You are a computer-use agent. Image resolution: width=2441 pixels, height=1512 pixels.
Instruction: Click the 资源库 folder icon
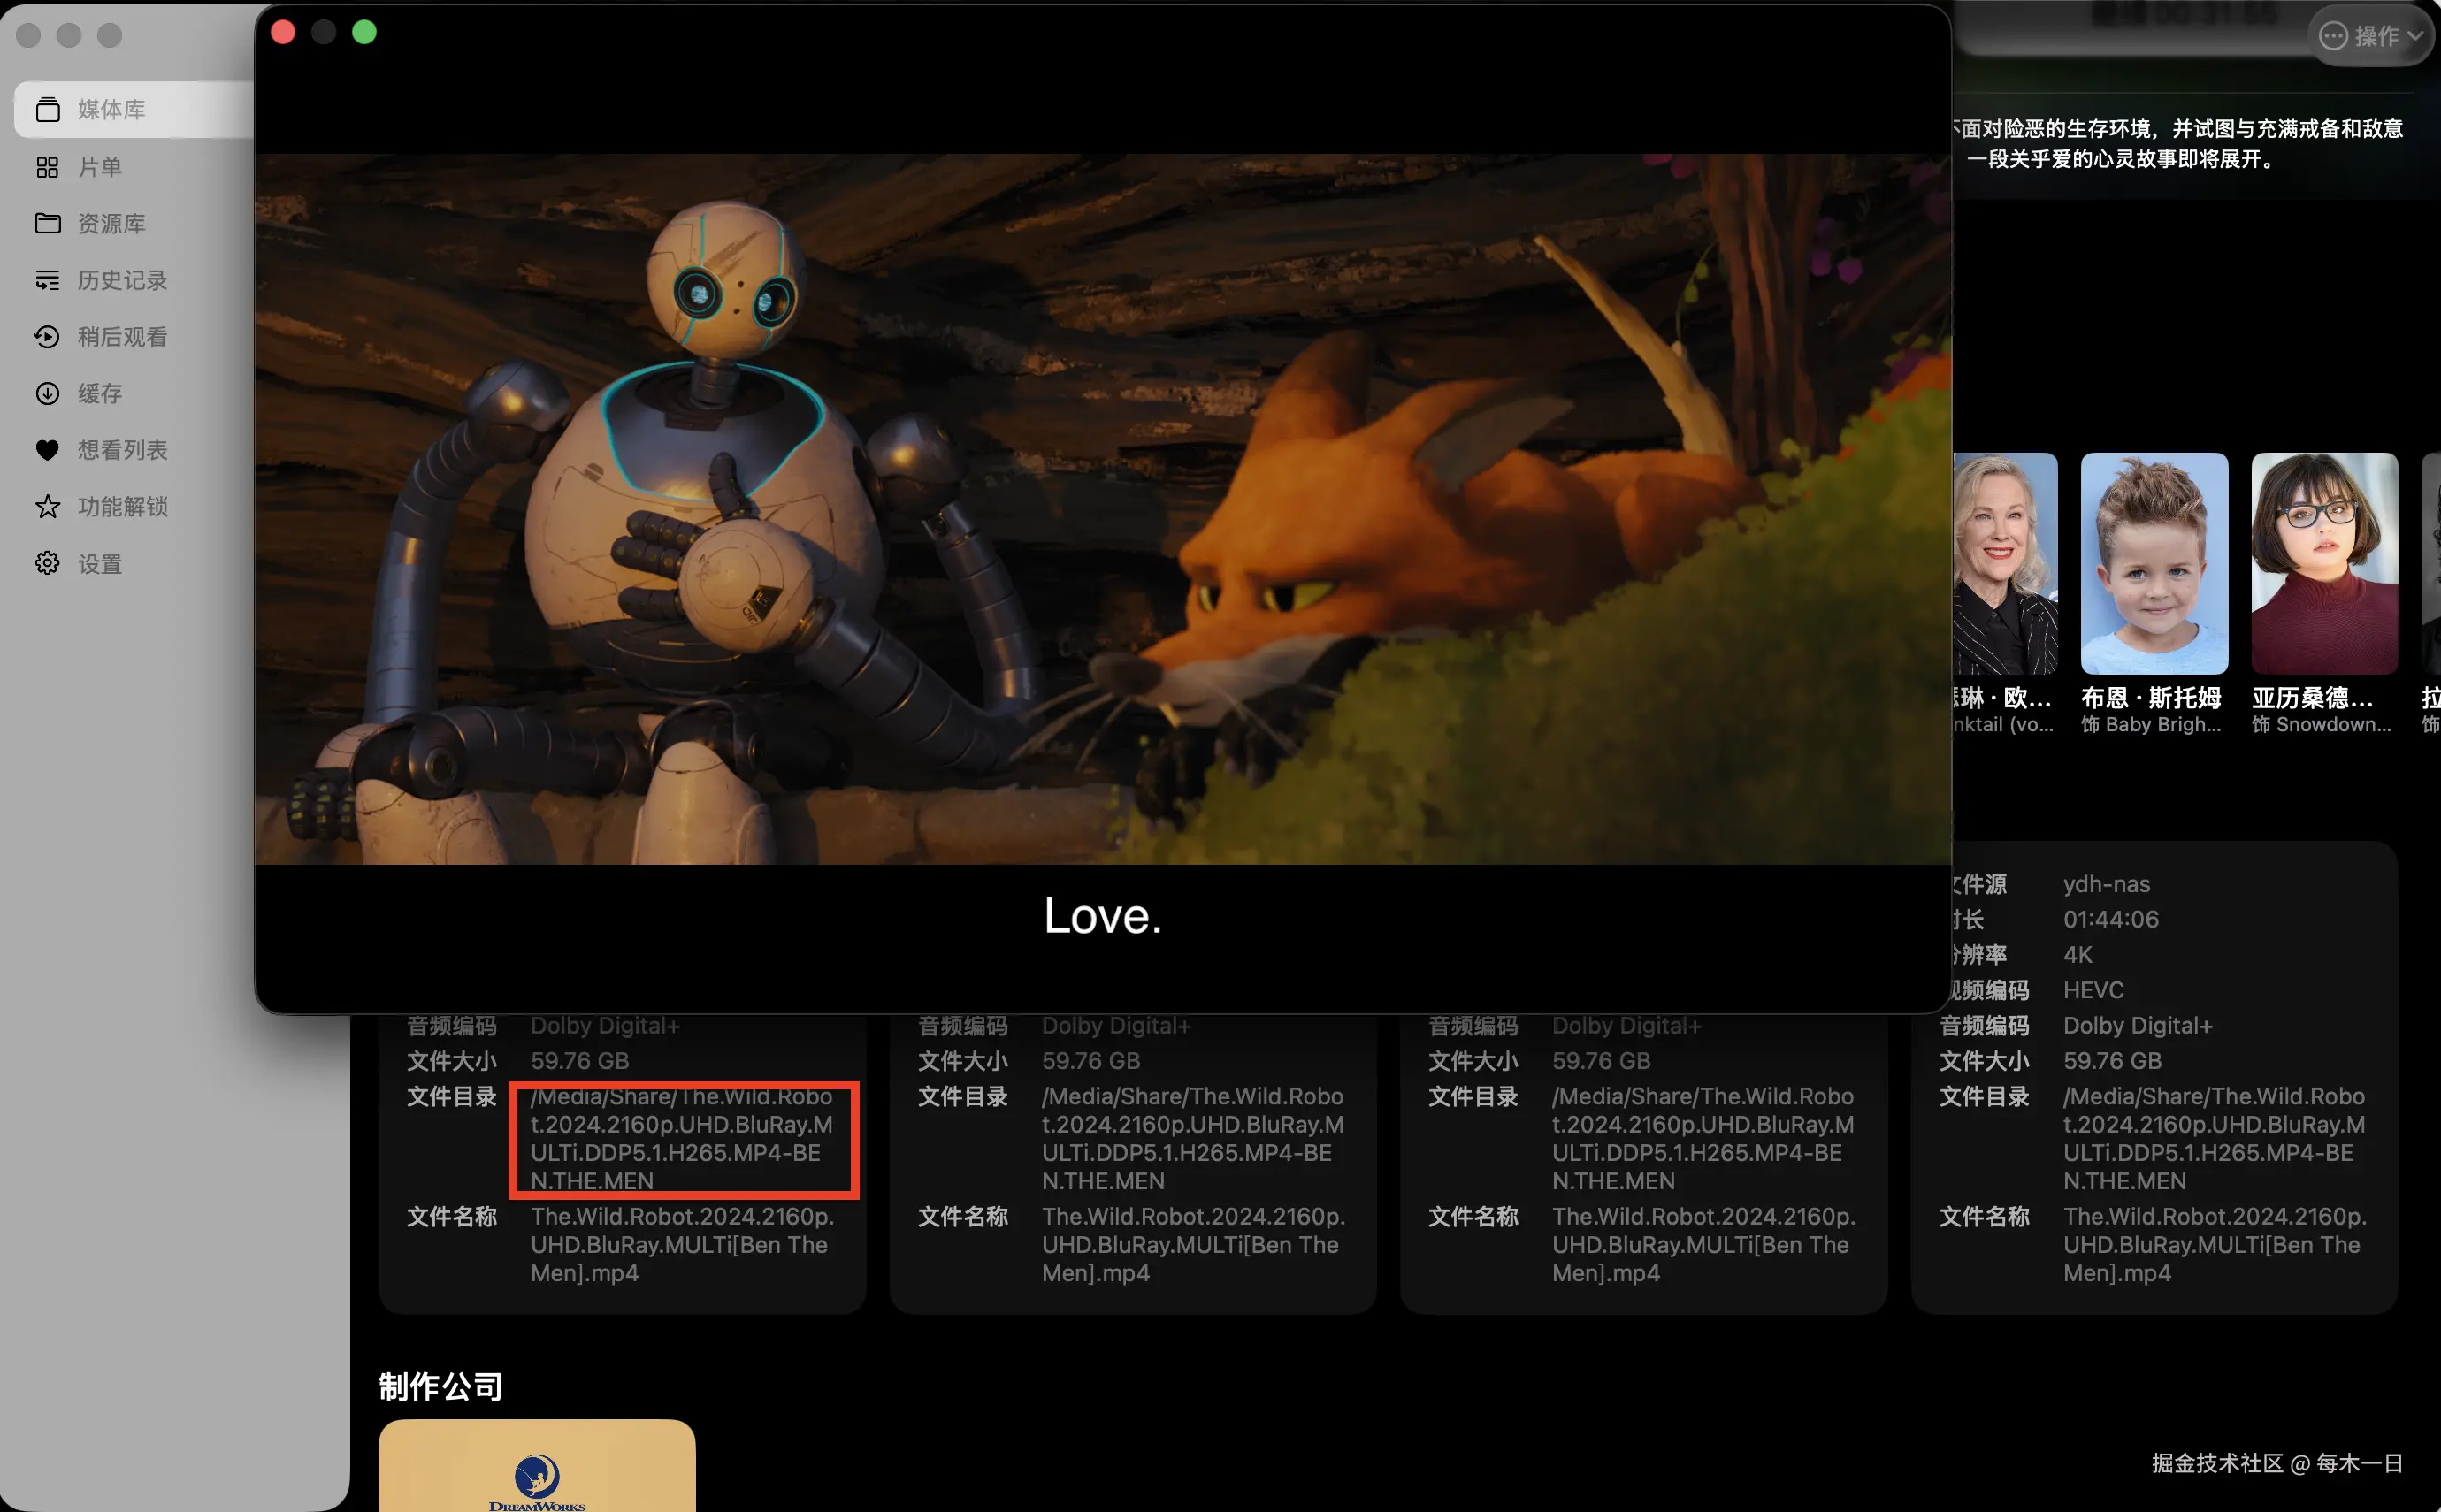tap(48, 223)
